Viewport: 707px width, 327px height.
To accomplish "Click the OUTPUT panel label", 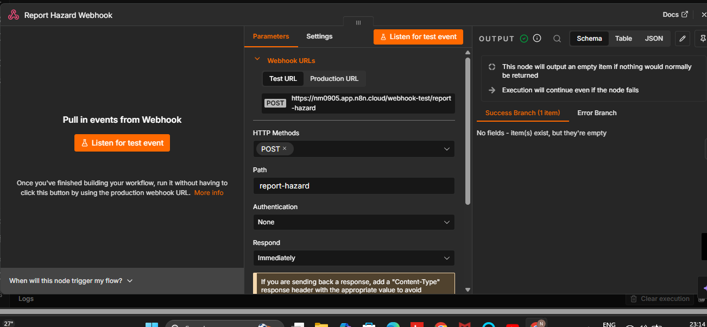I will tap(496, 39).
